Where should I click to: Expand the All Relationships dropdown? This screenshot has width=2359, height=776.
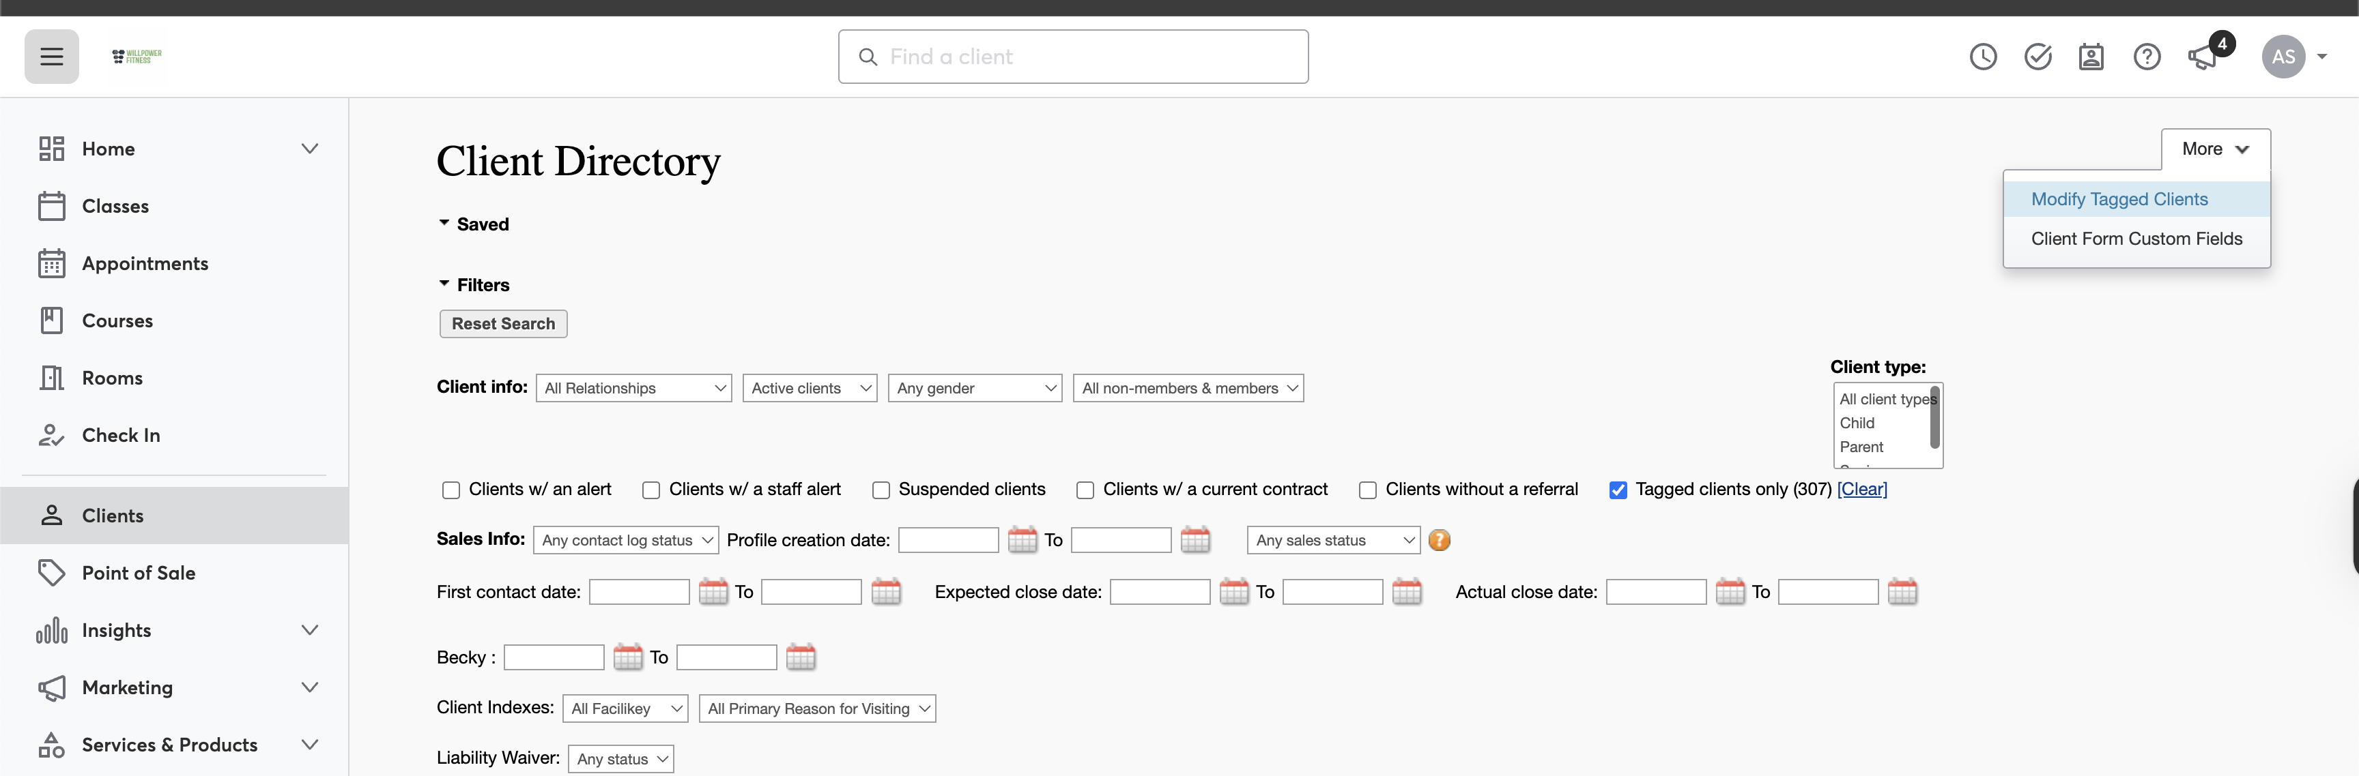(x=633, y=388)
